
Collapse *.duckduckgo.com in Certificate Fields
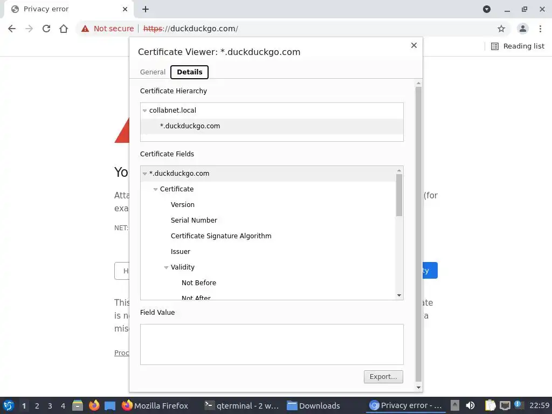pos(144,174)
